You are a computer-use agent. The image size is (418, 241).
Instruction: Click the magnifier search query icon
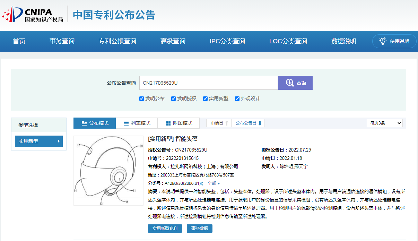coord(290,83)
